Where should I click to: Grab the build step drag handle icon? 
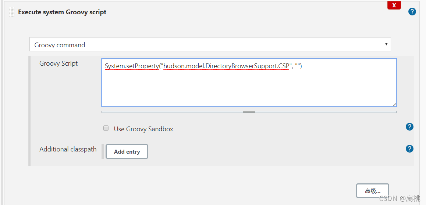tap(12, 12)
